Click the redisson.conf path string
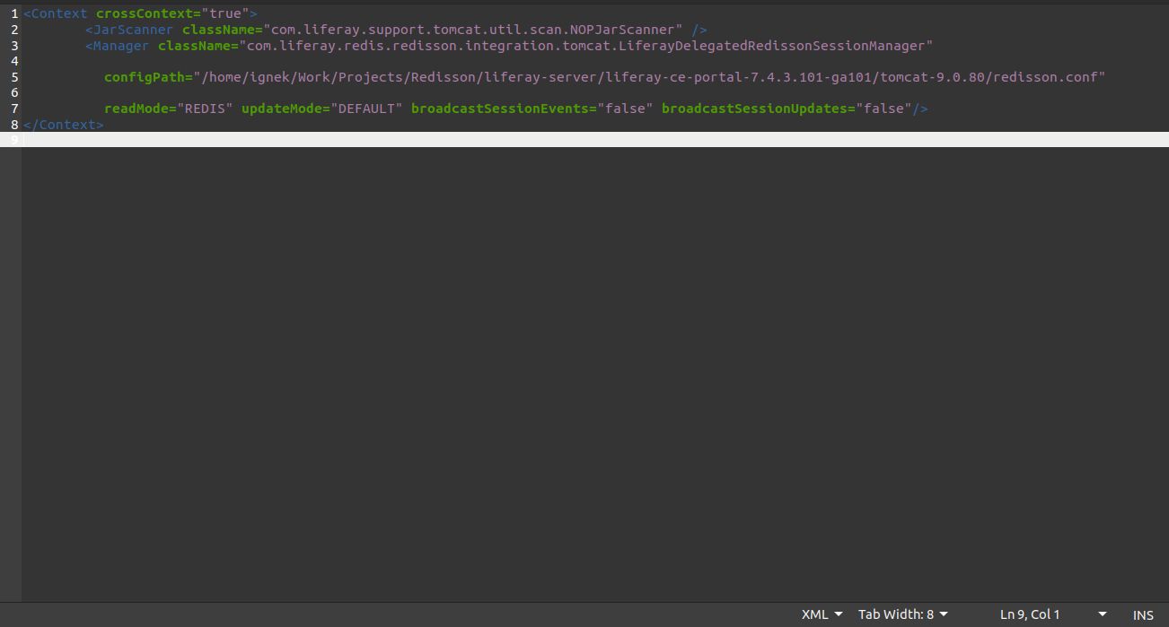The height and width of the screenshot is (627, 1169). point(650,77)
